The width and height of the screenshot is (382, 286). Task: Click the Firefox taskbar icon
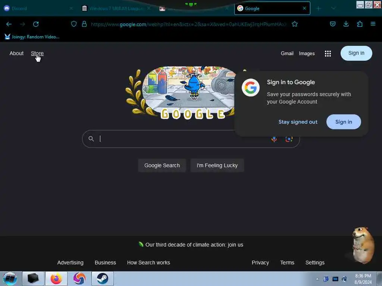click(x=56, y=279)
